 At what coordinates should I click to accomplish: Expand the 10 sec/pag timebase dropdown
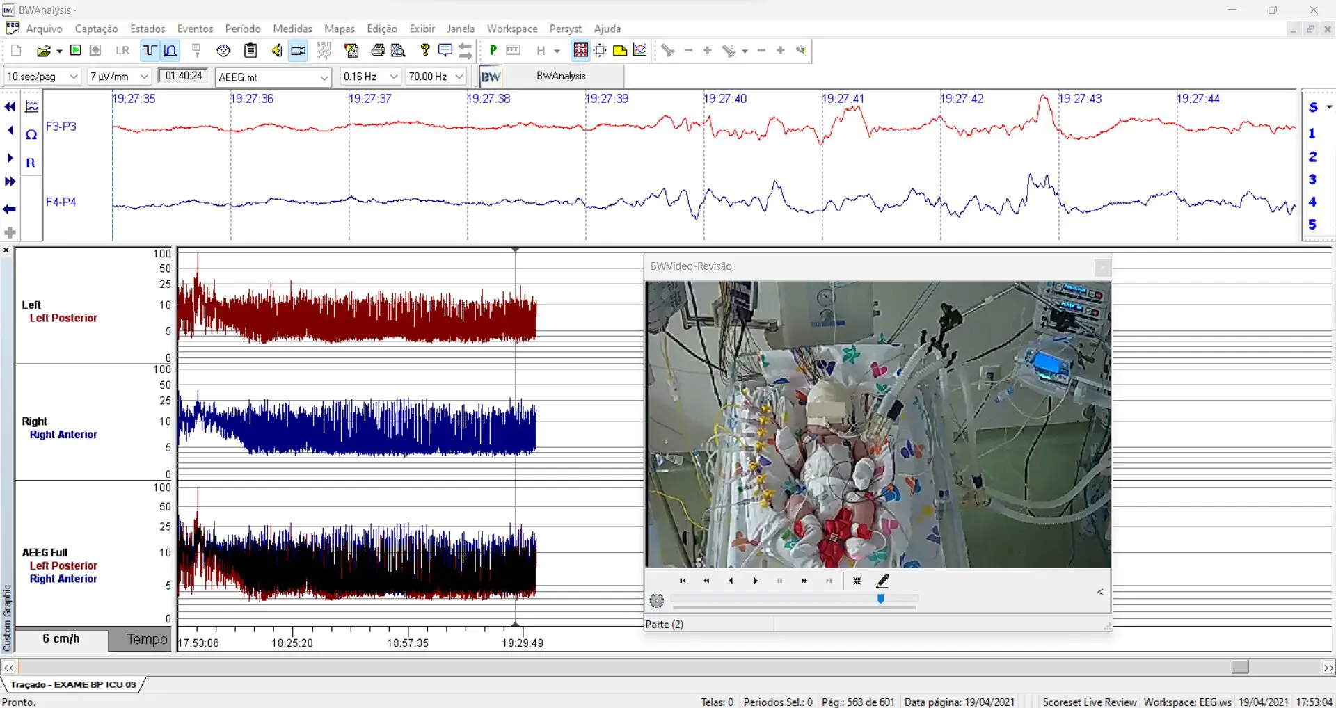[x=74, y=77]
